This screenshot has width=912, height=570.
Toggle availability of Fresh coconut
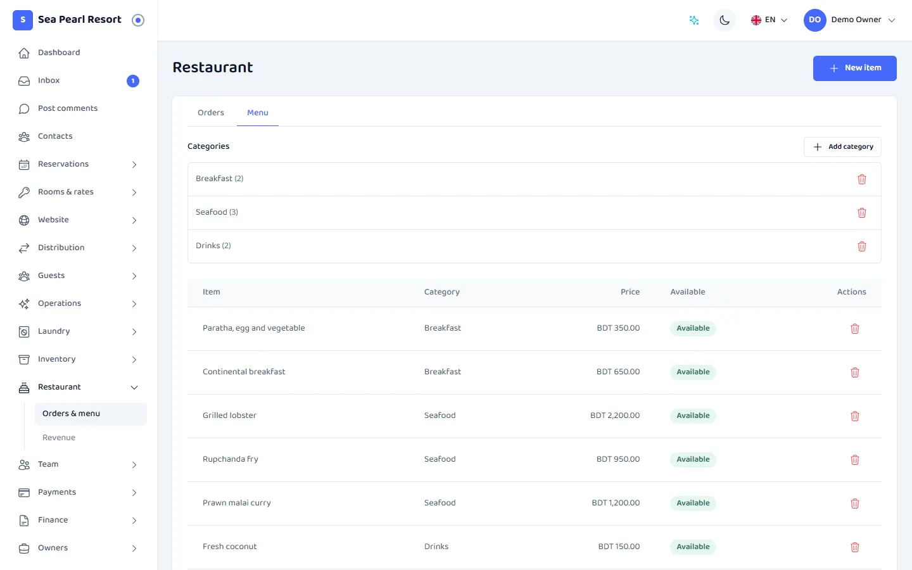tap(693, 547)
